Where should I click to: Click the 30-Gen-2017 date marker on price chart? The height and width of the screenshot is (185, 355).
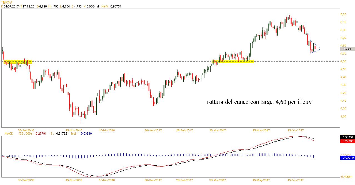(x=153, y=130)
